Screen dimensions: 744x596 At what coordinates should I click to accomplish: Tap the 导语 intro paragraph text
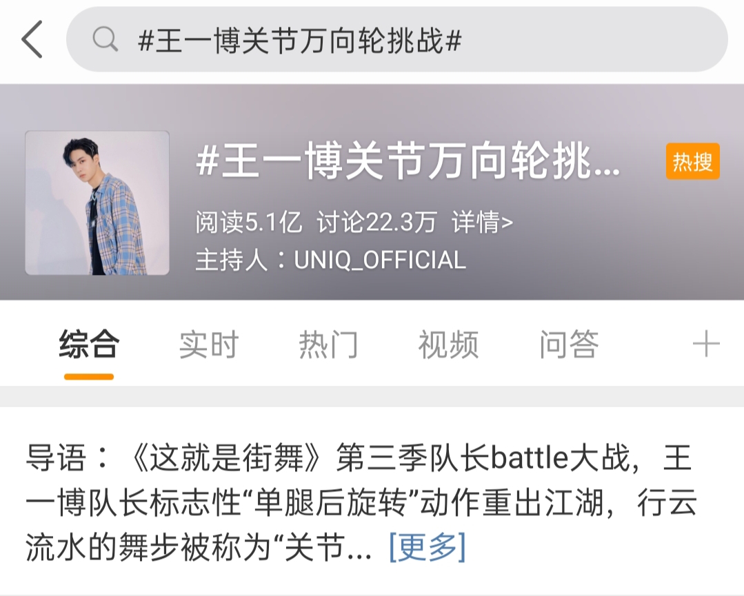pos(361,502)
